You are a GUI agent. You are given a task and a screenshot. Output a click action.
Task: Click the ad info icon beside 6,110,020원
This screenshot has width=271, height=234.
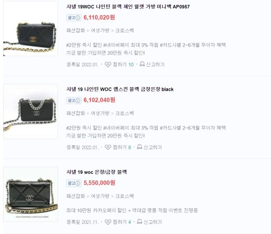coord(78,18)
